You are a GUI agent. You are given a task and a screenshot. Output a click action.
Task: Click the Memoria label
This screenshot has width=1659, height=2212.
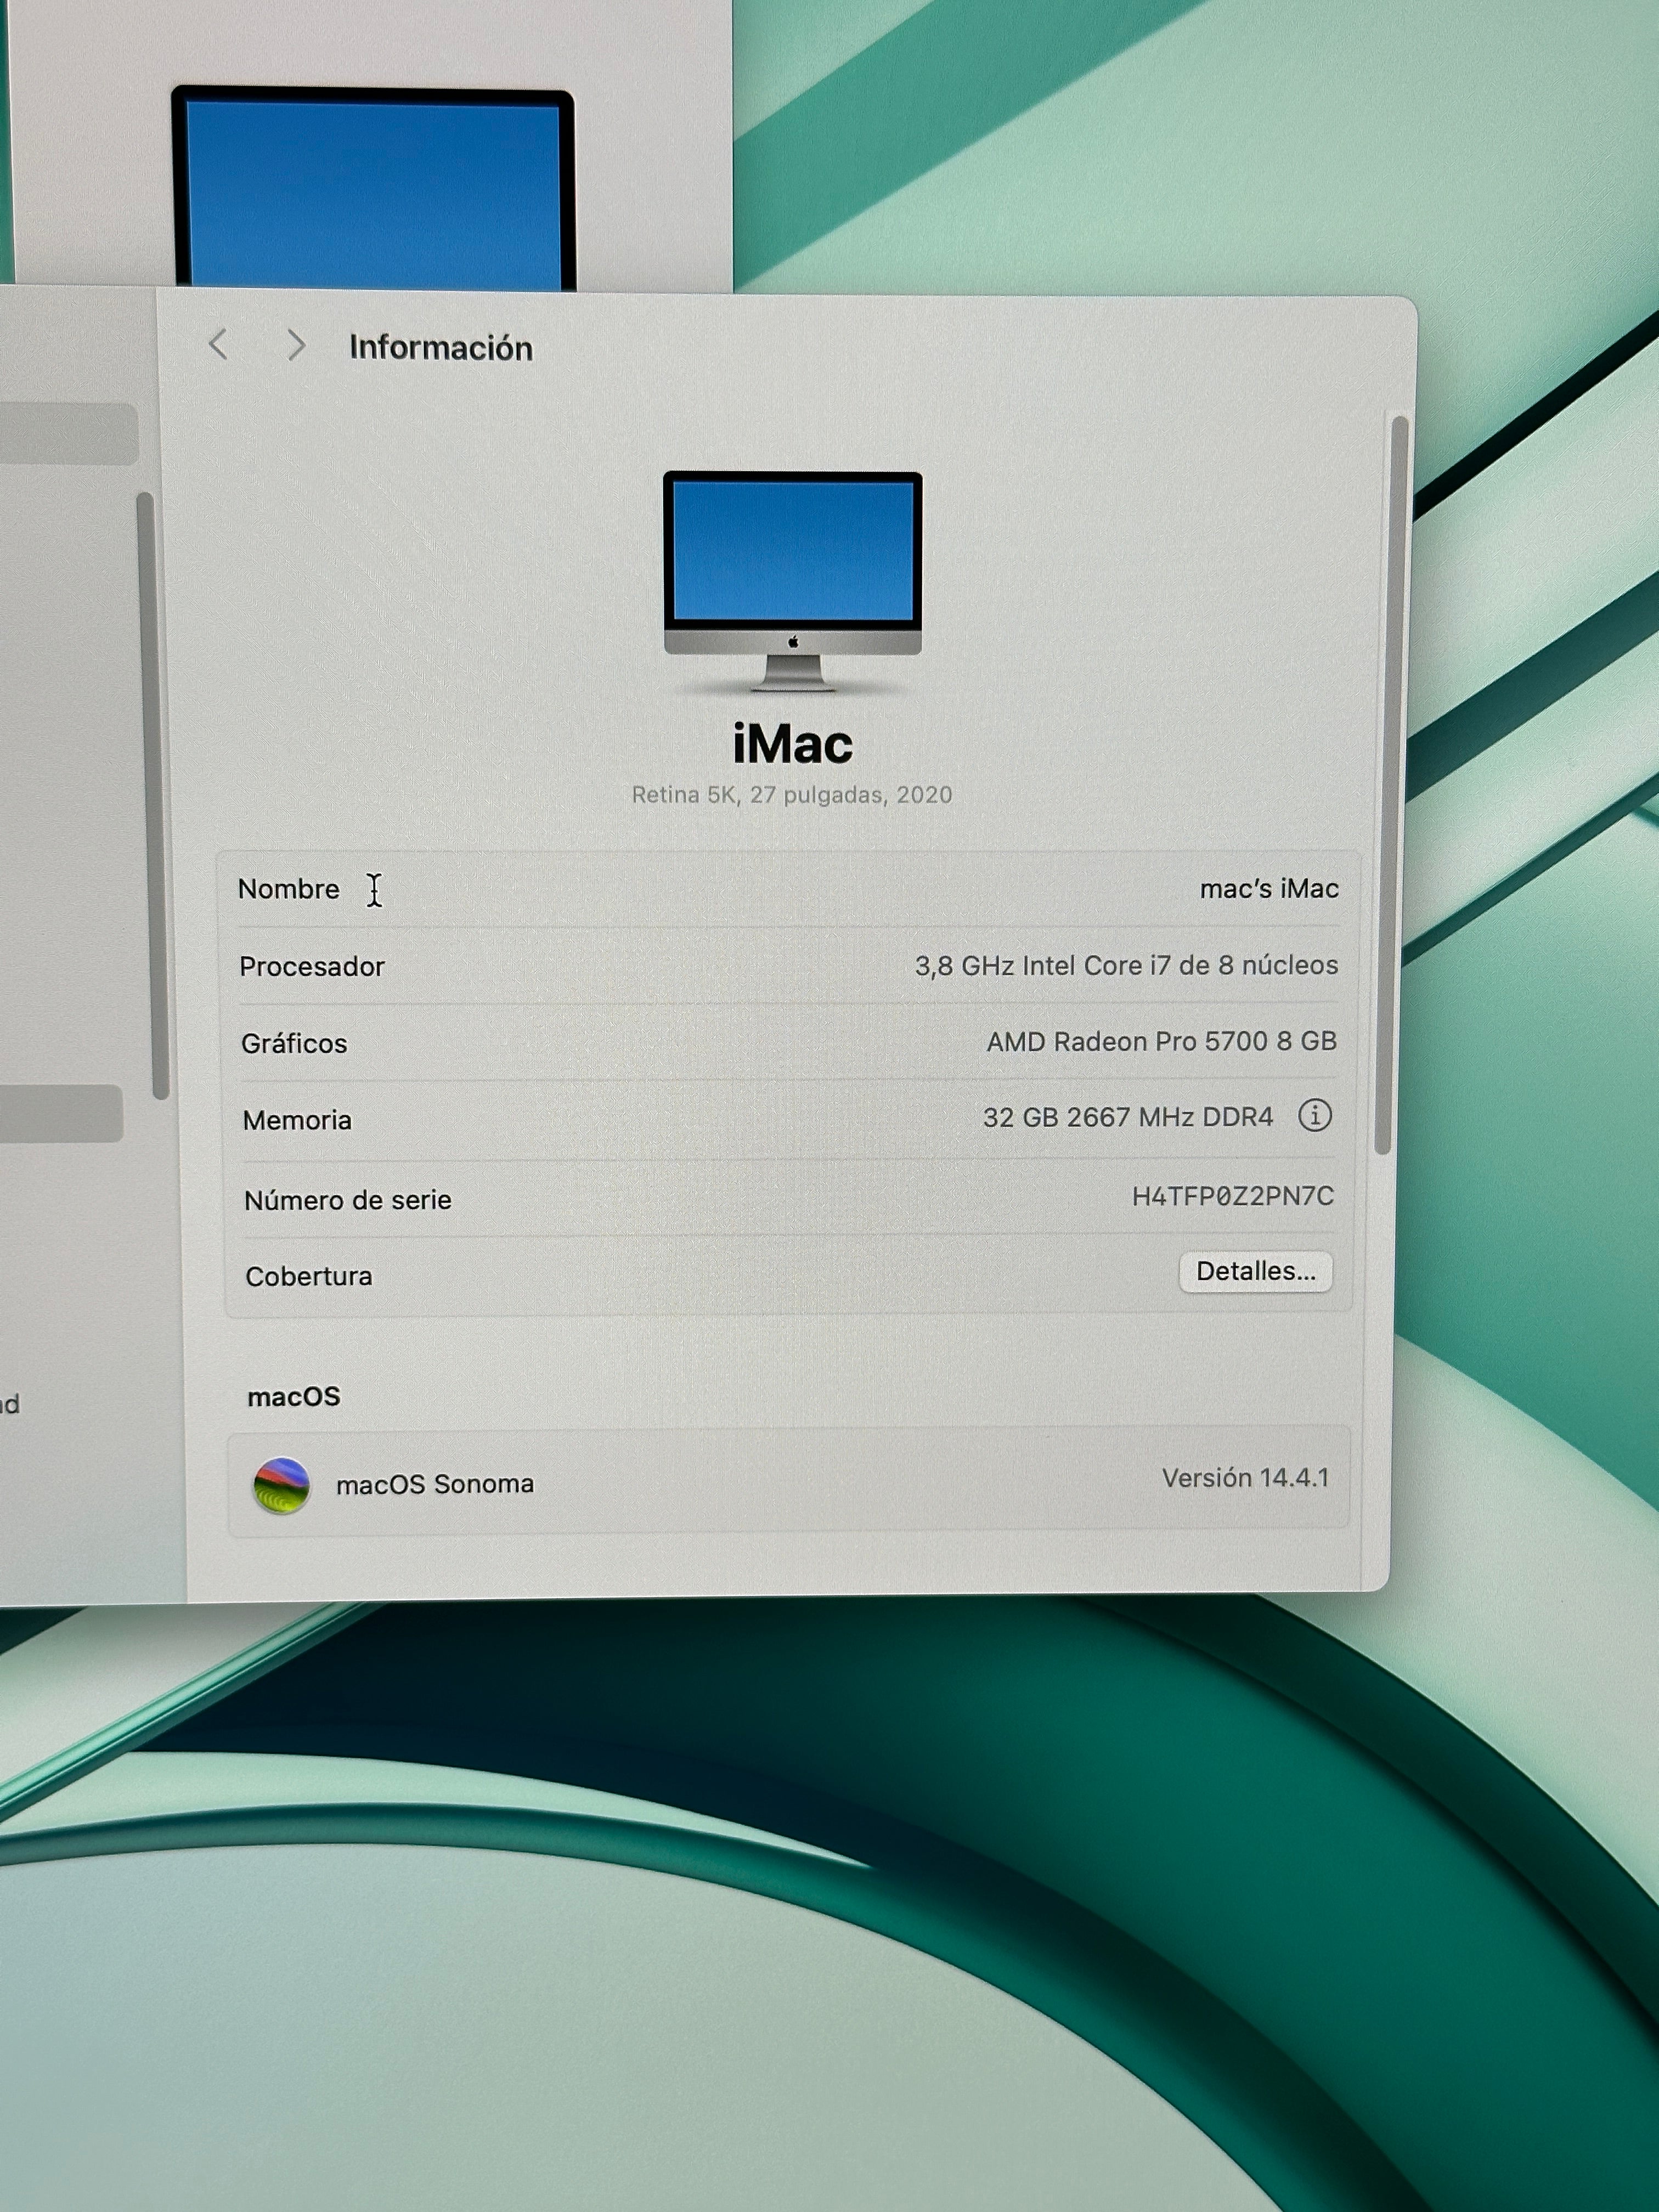(297, 1120)
